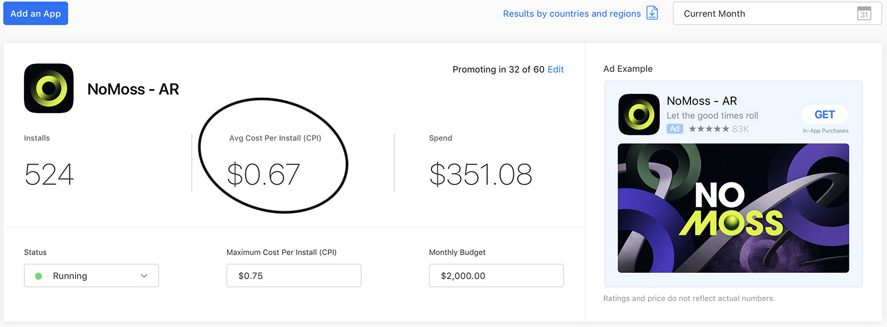Image resolution: width=887 pixels, height=327 pixels.
Task: Click the 524 Installs figure
Action: point(49,174)
